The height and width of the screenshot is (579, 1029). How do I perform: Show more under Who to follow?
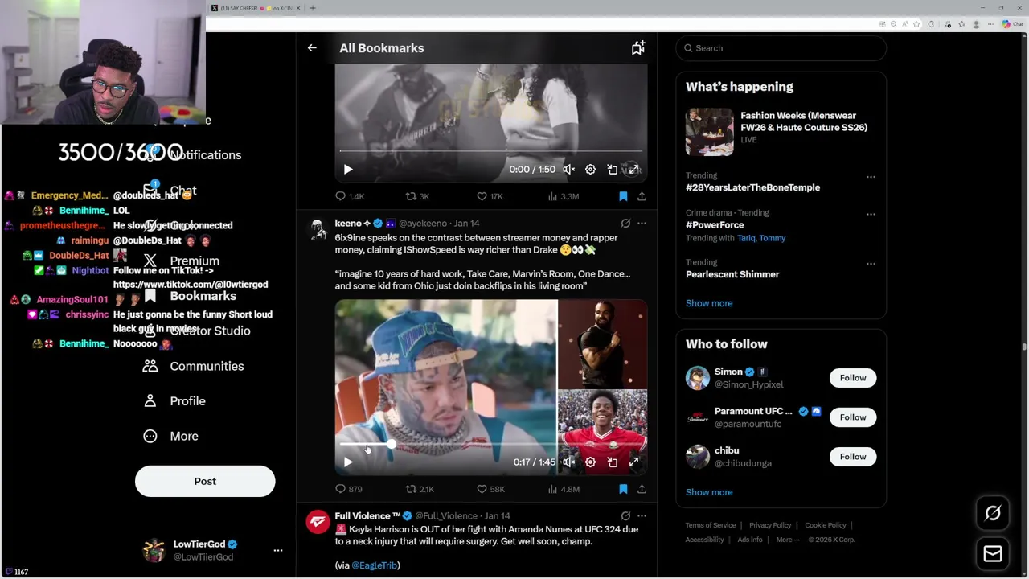point(709,492)
